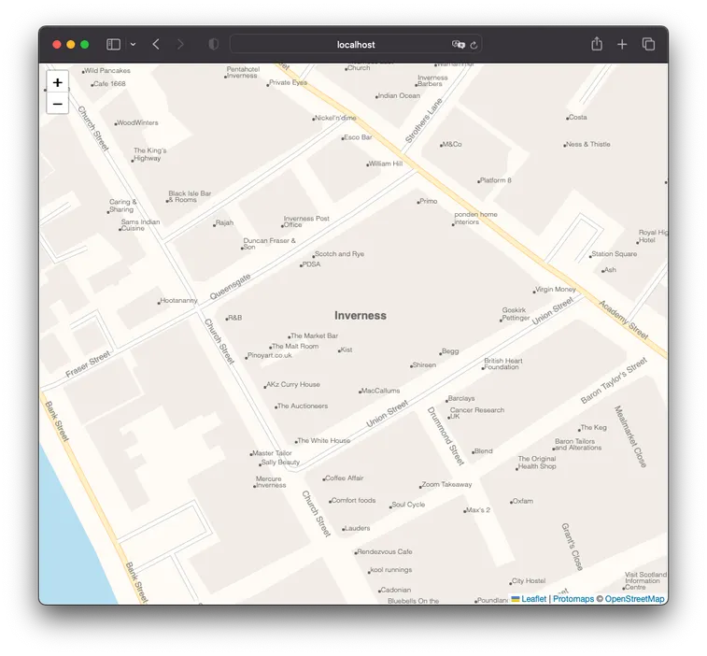Click the Inverness city label on map
Image resolution: width=707 pixels, height=656 pixels.
pyautogui.click(x=361, y=316)
